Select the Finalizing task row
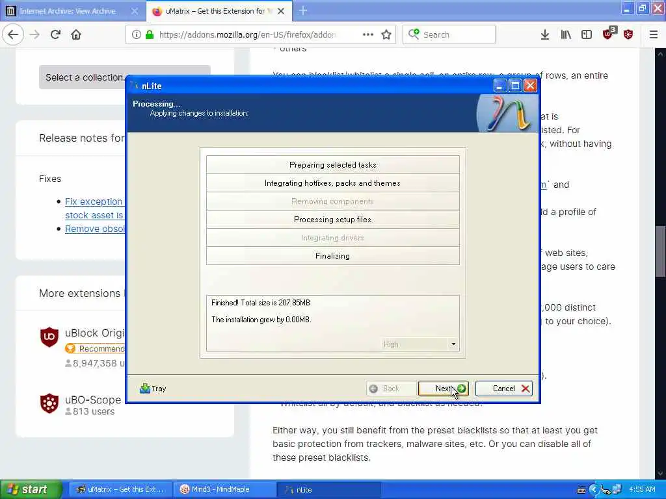 point(332,256)
